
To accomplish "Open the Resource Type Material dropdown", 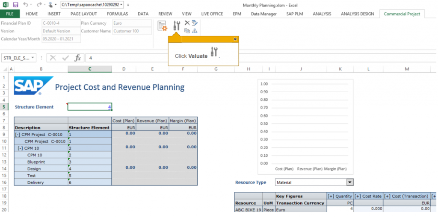I will [x=349, y=182].
